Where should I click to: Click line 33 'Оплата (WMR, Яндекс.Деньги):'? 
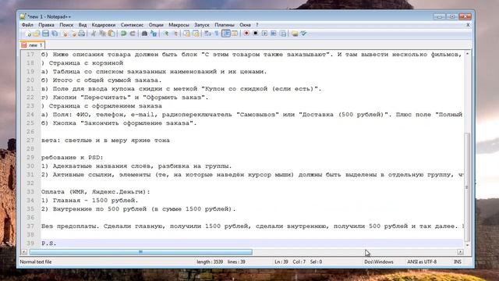tap(95, 192)
